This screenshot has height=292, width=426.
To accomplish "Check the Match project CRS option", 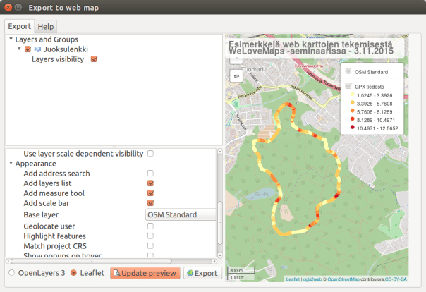I will coord(150,246).
